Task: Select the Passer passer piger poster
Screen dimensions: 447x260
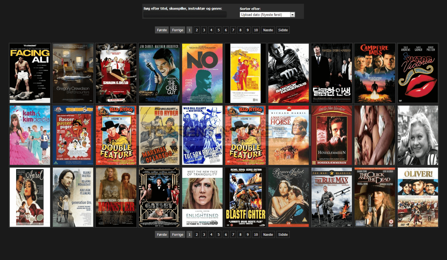Action: coord(73,135)
